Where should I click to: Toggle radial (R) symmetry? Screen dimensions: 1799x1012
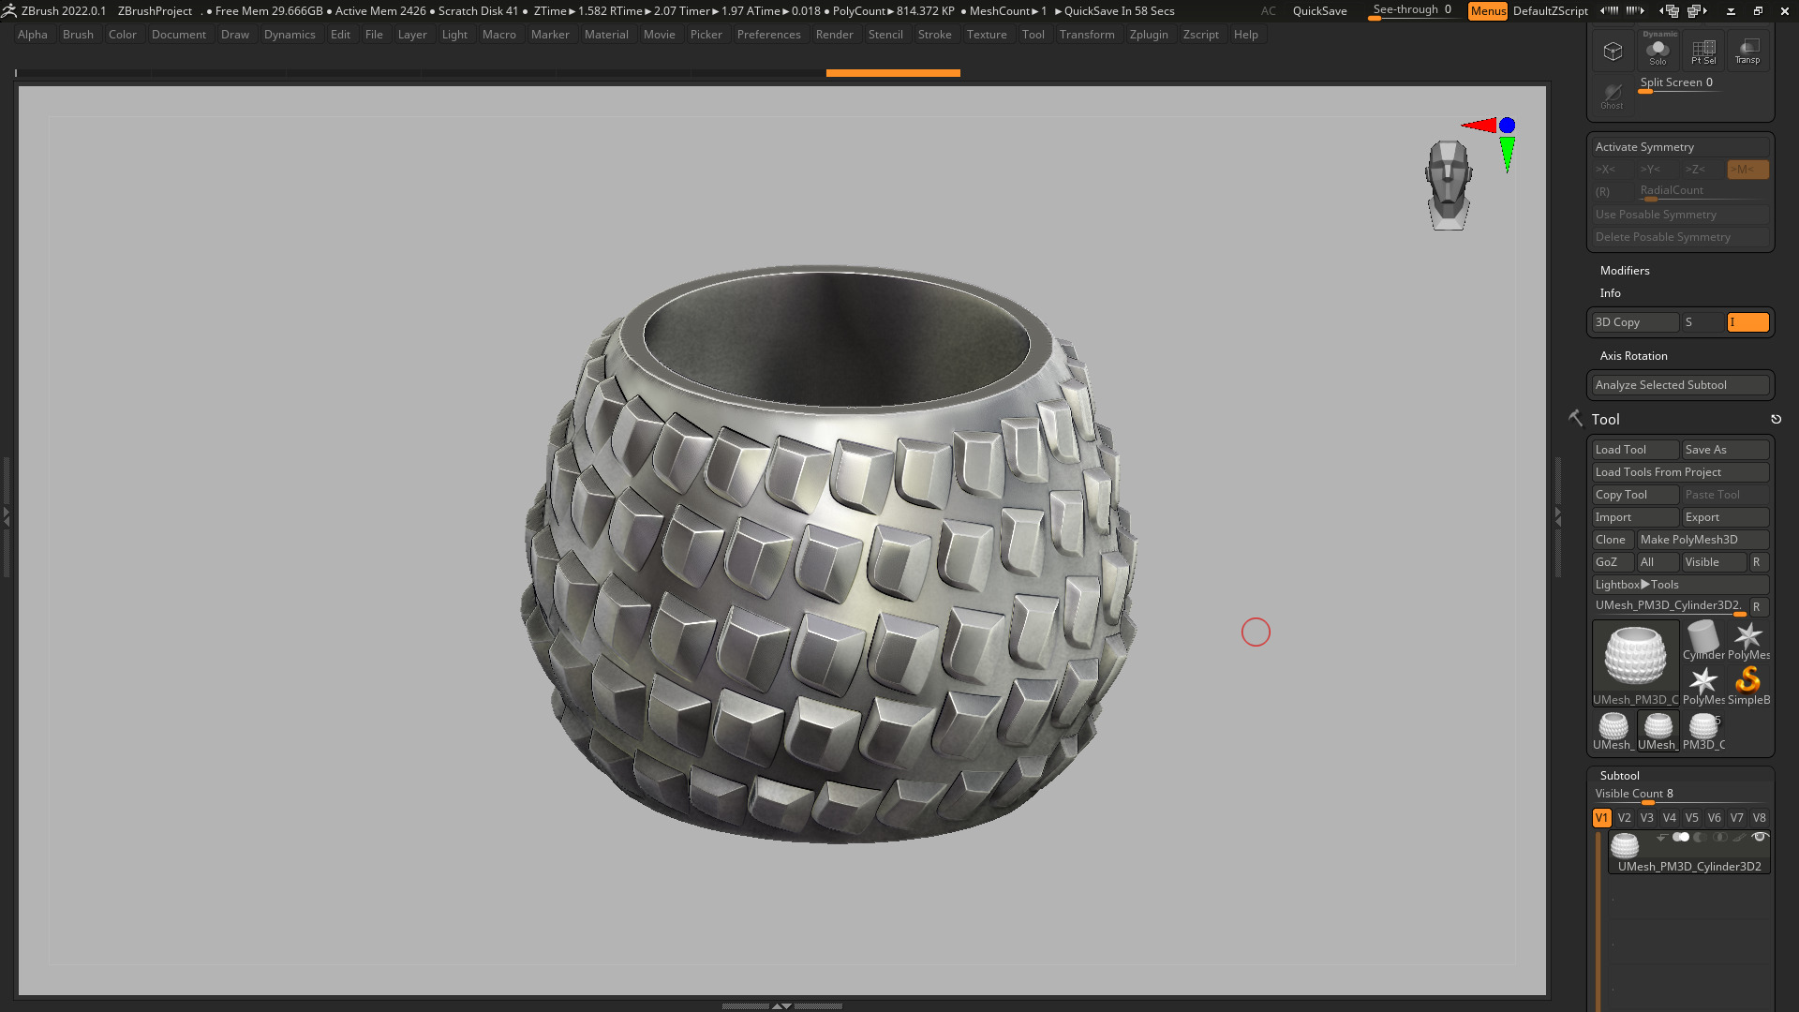(x=1613, y=192)
